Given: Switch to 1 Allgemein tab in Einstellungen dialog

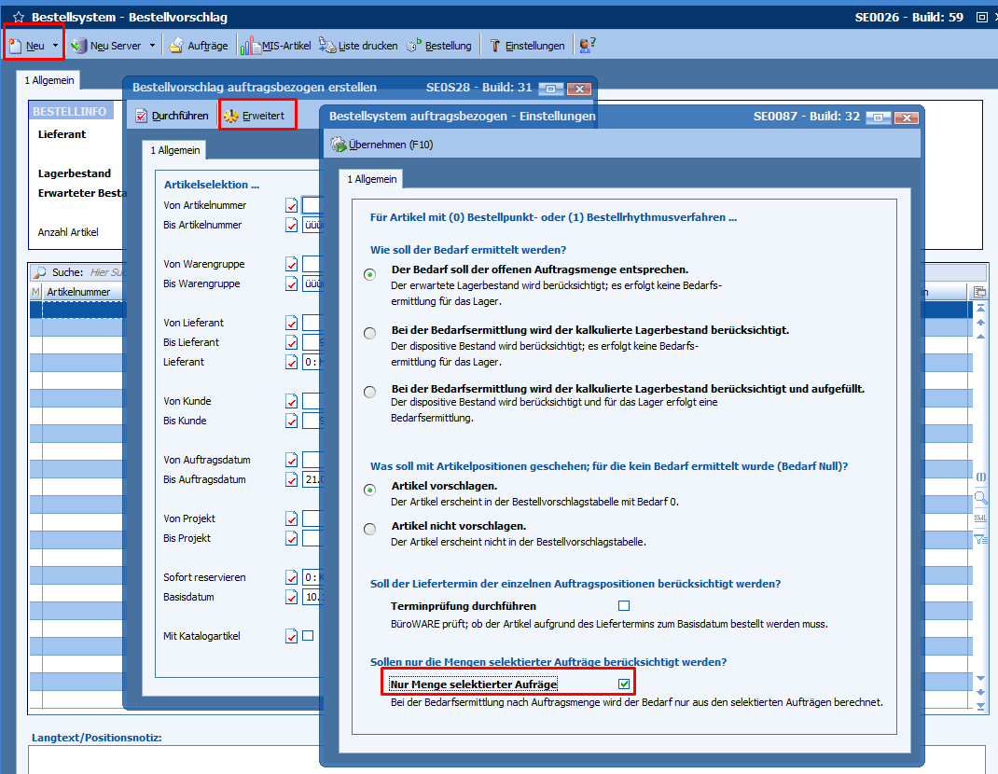Looking at the screenshot, I should point(372,179).
